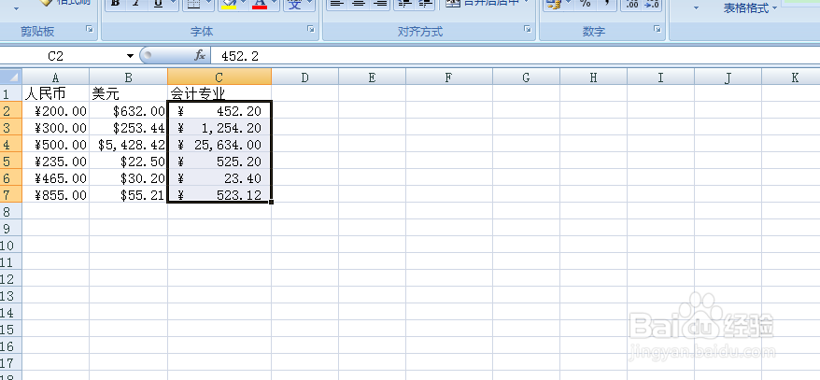Select the cell containing $5,428.42
Viewport: 820px width, 380px height.
point(129,144)
